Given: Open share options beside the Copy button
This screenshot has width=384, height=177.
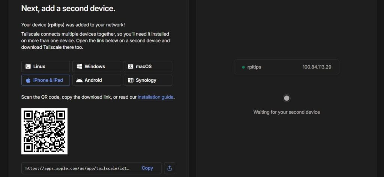Looking at the screenshot, I should coord(169,168).
